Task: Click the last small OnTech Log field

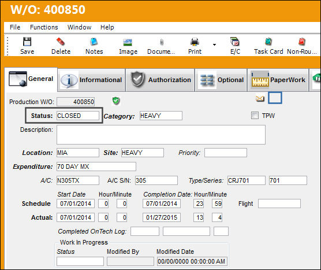Action: [x=221, y=231]
